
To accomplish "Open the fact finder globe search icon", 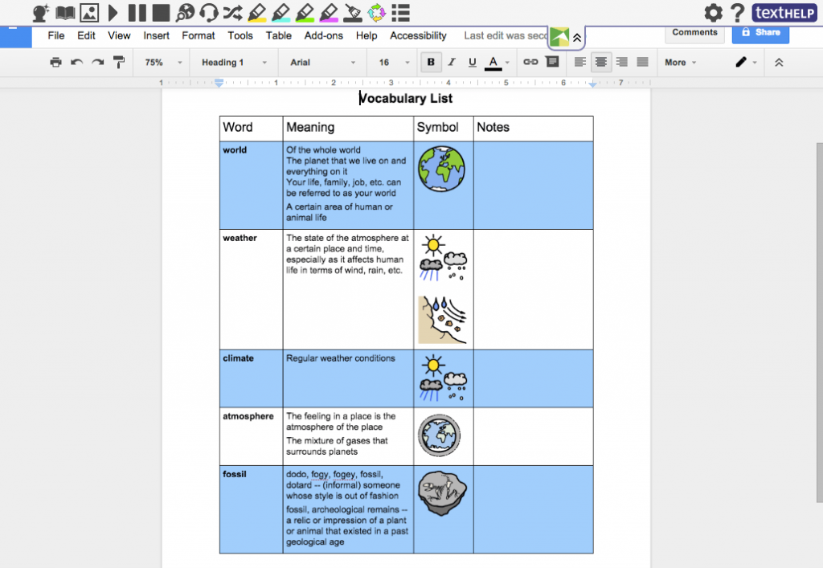I will (185, 13).
